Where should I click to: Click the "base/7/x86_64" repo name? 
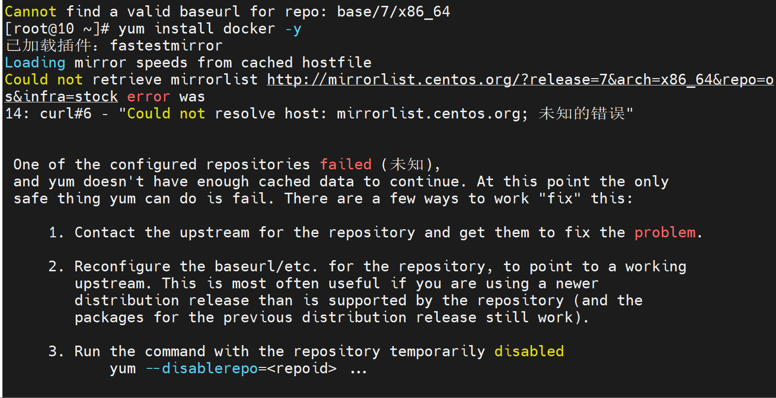[394, 12]
